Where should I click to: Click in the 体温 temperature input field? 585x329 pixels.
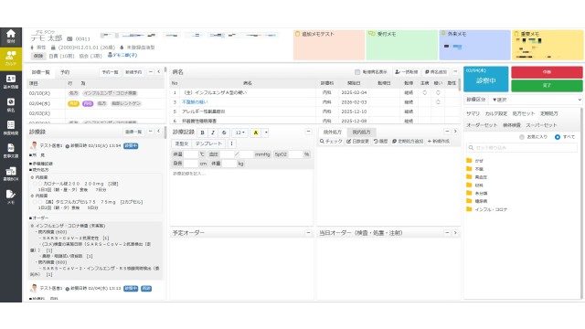click(x=191, y=154)
